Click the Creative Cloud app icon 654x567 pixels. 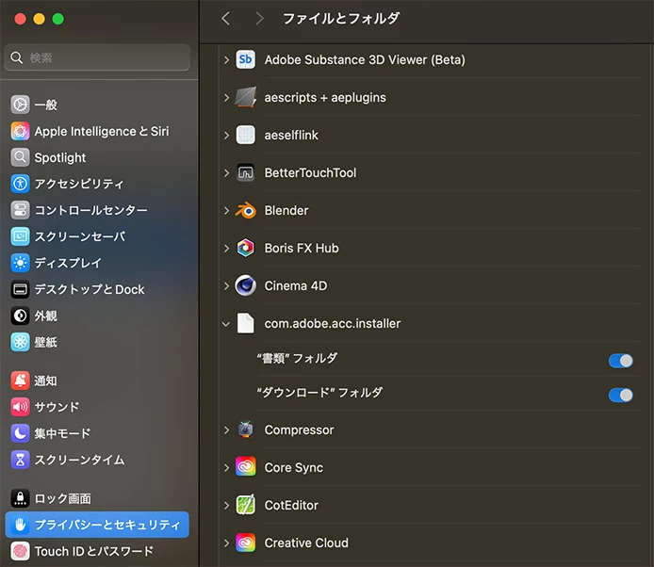coord(245,543)
